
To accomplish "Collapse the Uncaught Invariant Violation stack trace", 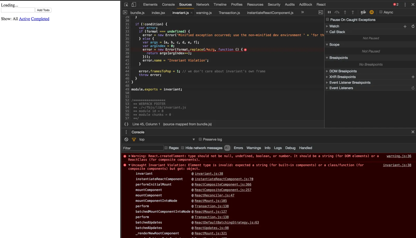I will coord(130,165).
